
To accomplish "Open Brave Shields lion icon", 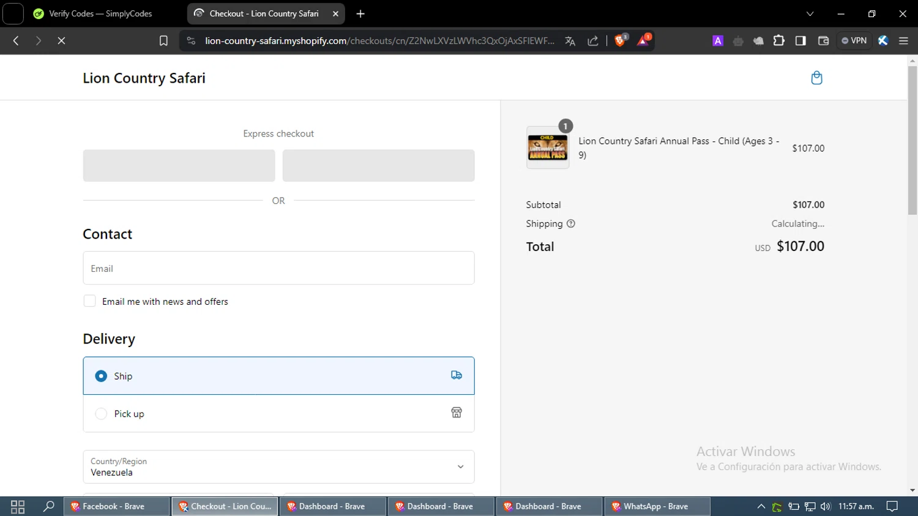I will [x=621, y=40].
